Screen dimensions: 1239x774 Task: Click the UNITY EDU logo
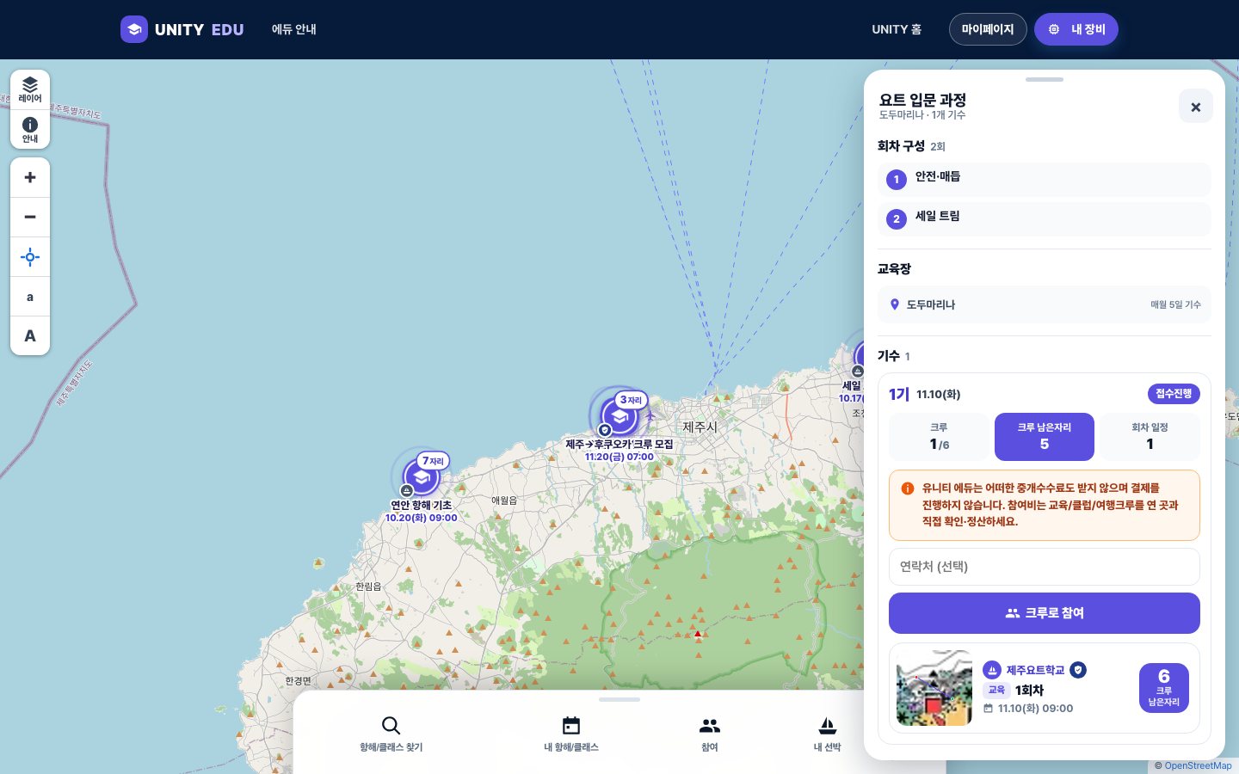pos(182,29)
